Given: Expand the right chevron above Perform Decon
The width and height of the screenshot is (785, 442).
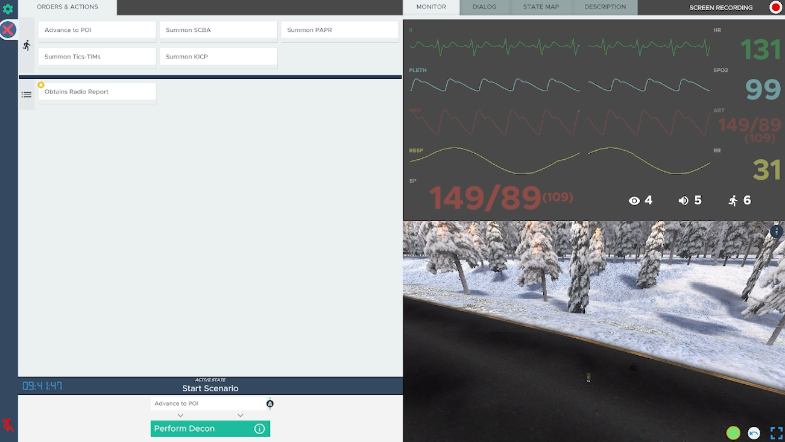Looking at the screenshot, I should tap(240, 415).
